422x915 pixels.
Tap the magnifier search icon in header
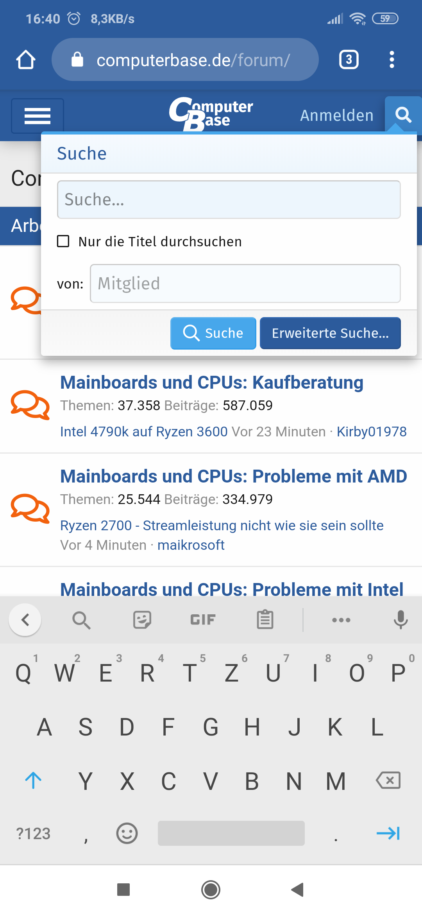click(403, 115)
